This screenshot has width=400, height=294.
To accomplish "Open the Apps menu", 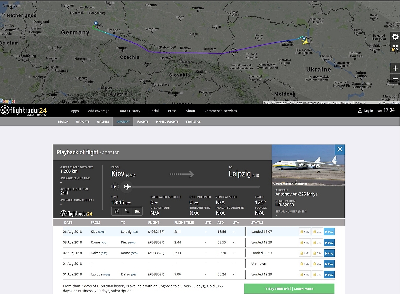I will coord(75,111).
